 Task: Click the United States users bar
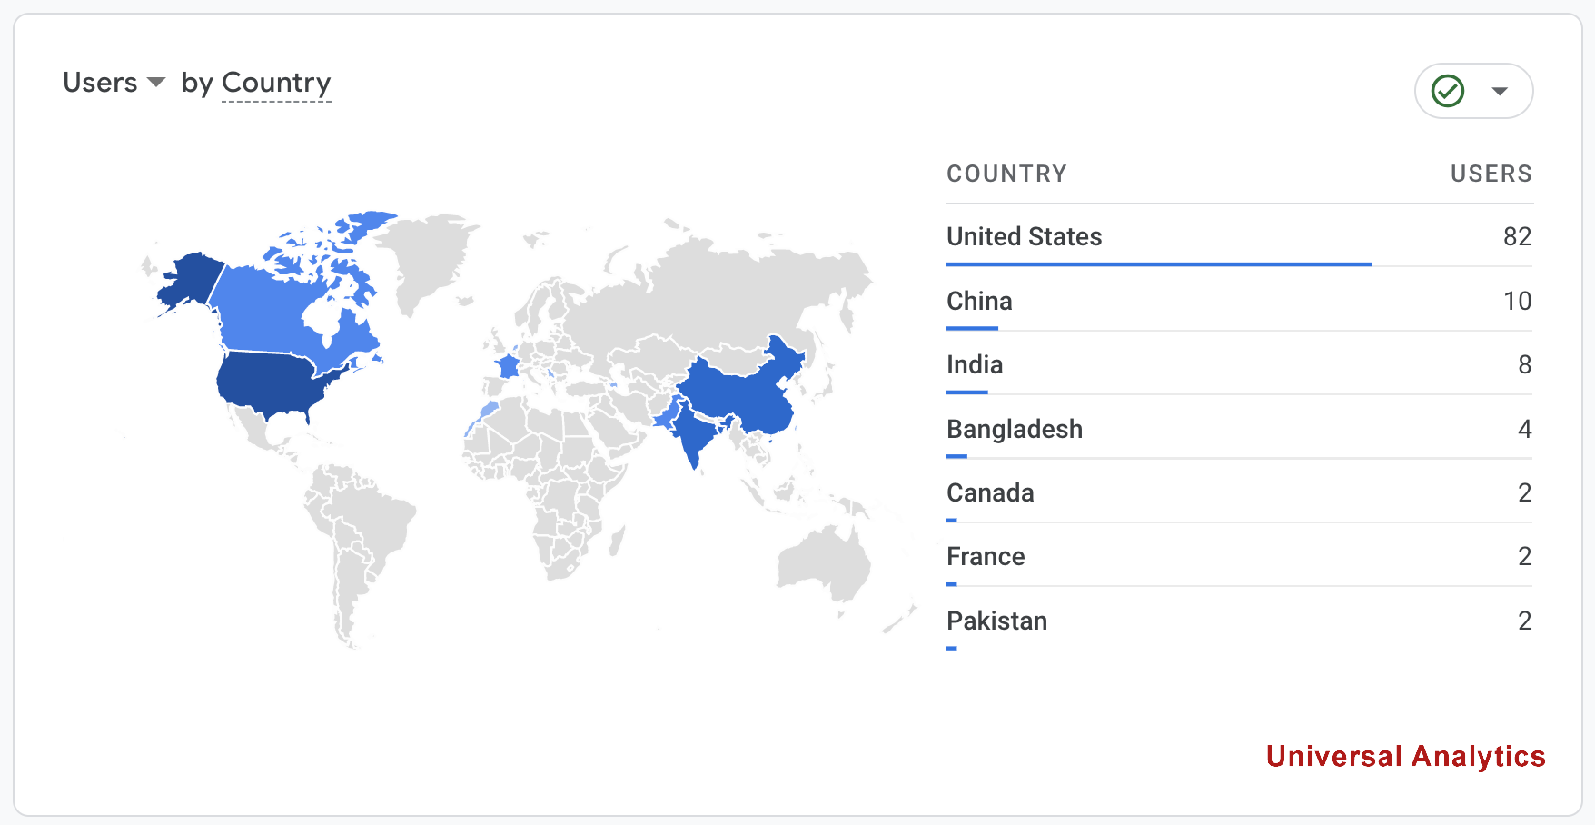[1158, 264]
